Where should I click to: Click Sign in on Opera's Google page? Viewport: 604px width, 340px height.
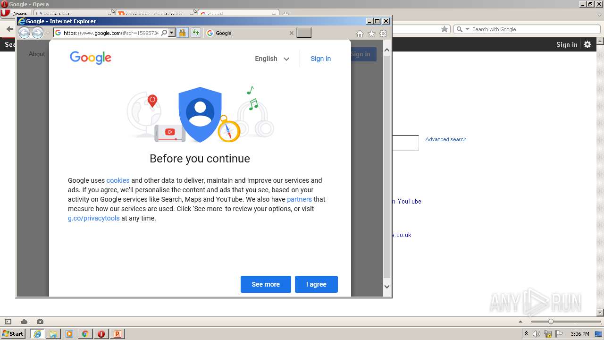567,44
